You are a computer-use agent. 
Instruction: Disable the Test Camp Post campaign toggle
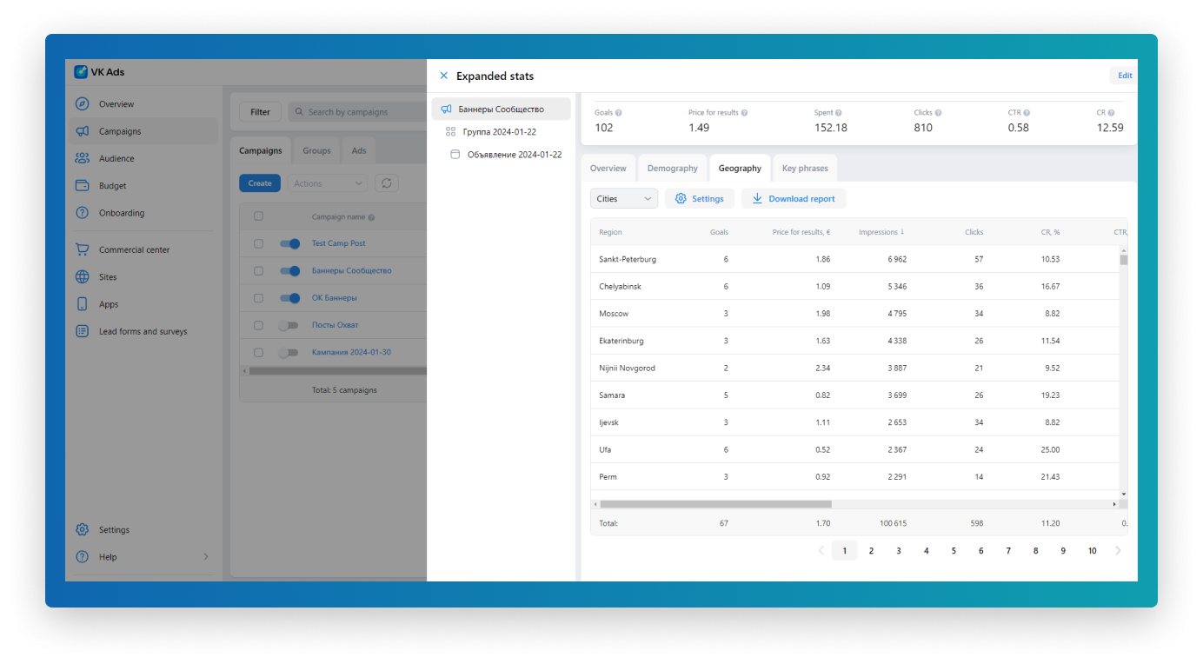(x=289, y=243)
